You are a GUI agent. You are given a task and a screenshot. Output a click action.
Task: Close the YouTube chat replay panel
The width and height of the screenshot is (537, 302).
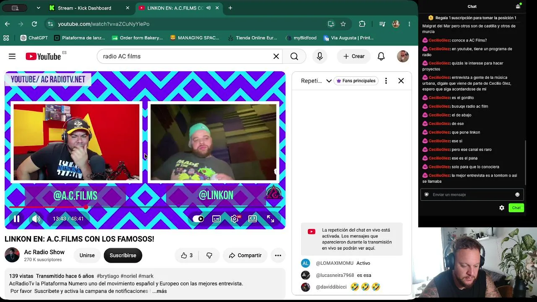point(401,81)
